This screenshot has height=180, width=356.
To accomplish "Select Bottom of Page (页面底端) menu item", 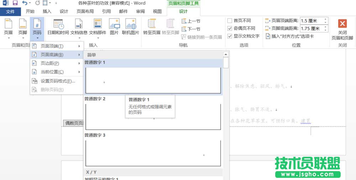I will pos(57,55).
